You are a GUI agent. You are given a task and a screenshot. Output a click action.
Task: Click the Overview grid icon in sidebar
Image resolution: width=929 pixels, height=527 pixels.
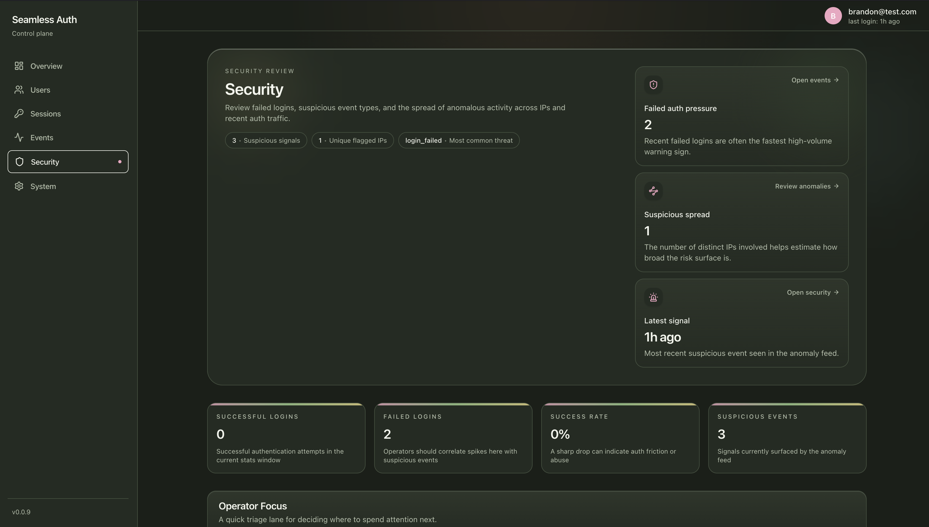point(19,66)
